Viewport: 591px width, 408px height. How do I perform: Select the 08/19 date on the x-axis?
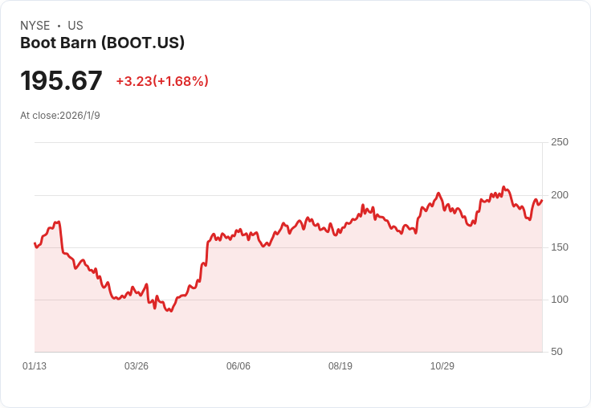(x=340, y=366)
